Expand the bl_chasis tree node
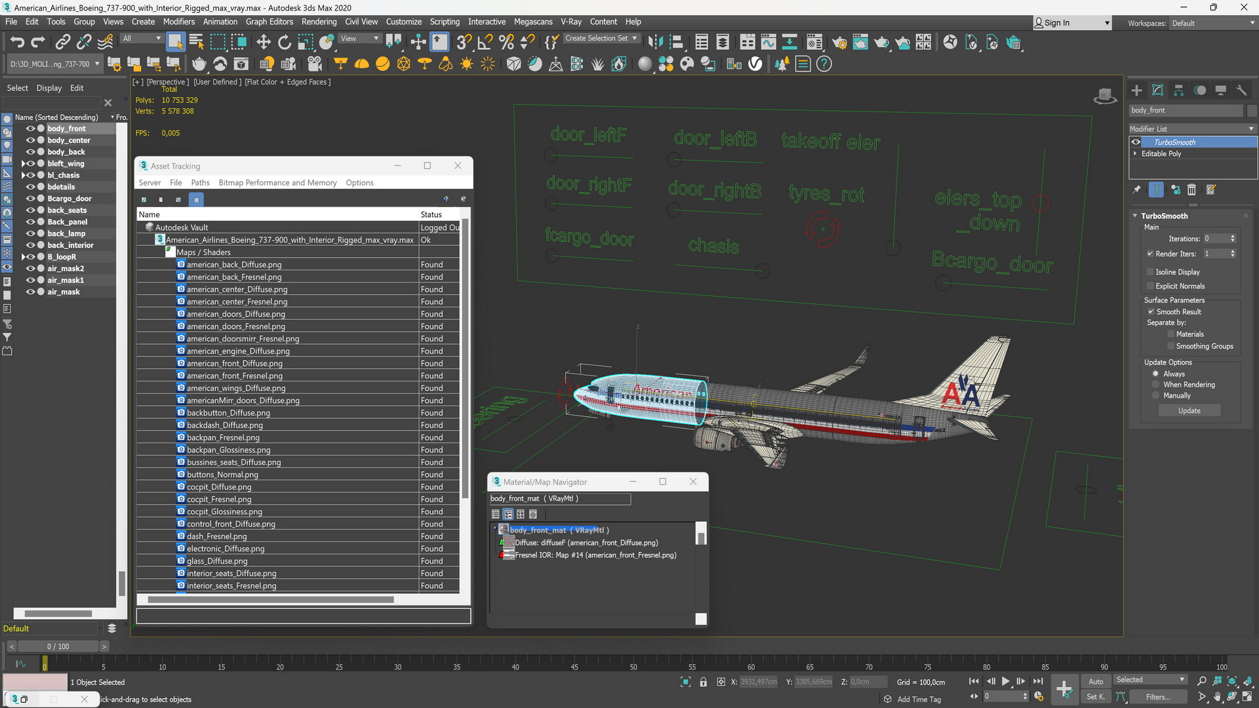1259x708 pixels. 23,176
